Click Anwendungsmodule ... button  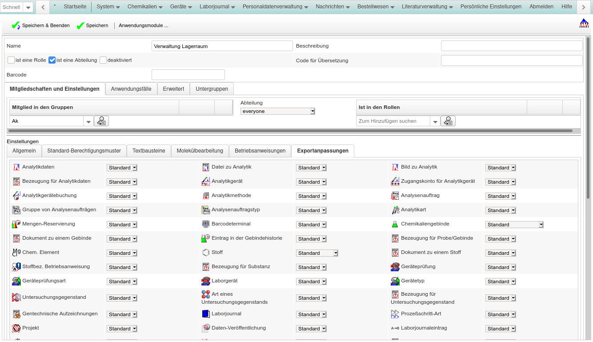click(143, 26)
